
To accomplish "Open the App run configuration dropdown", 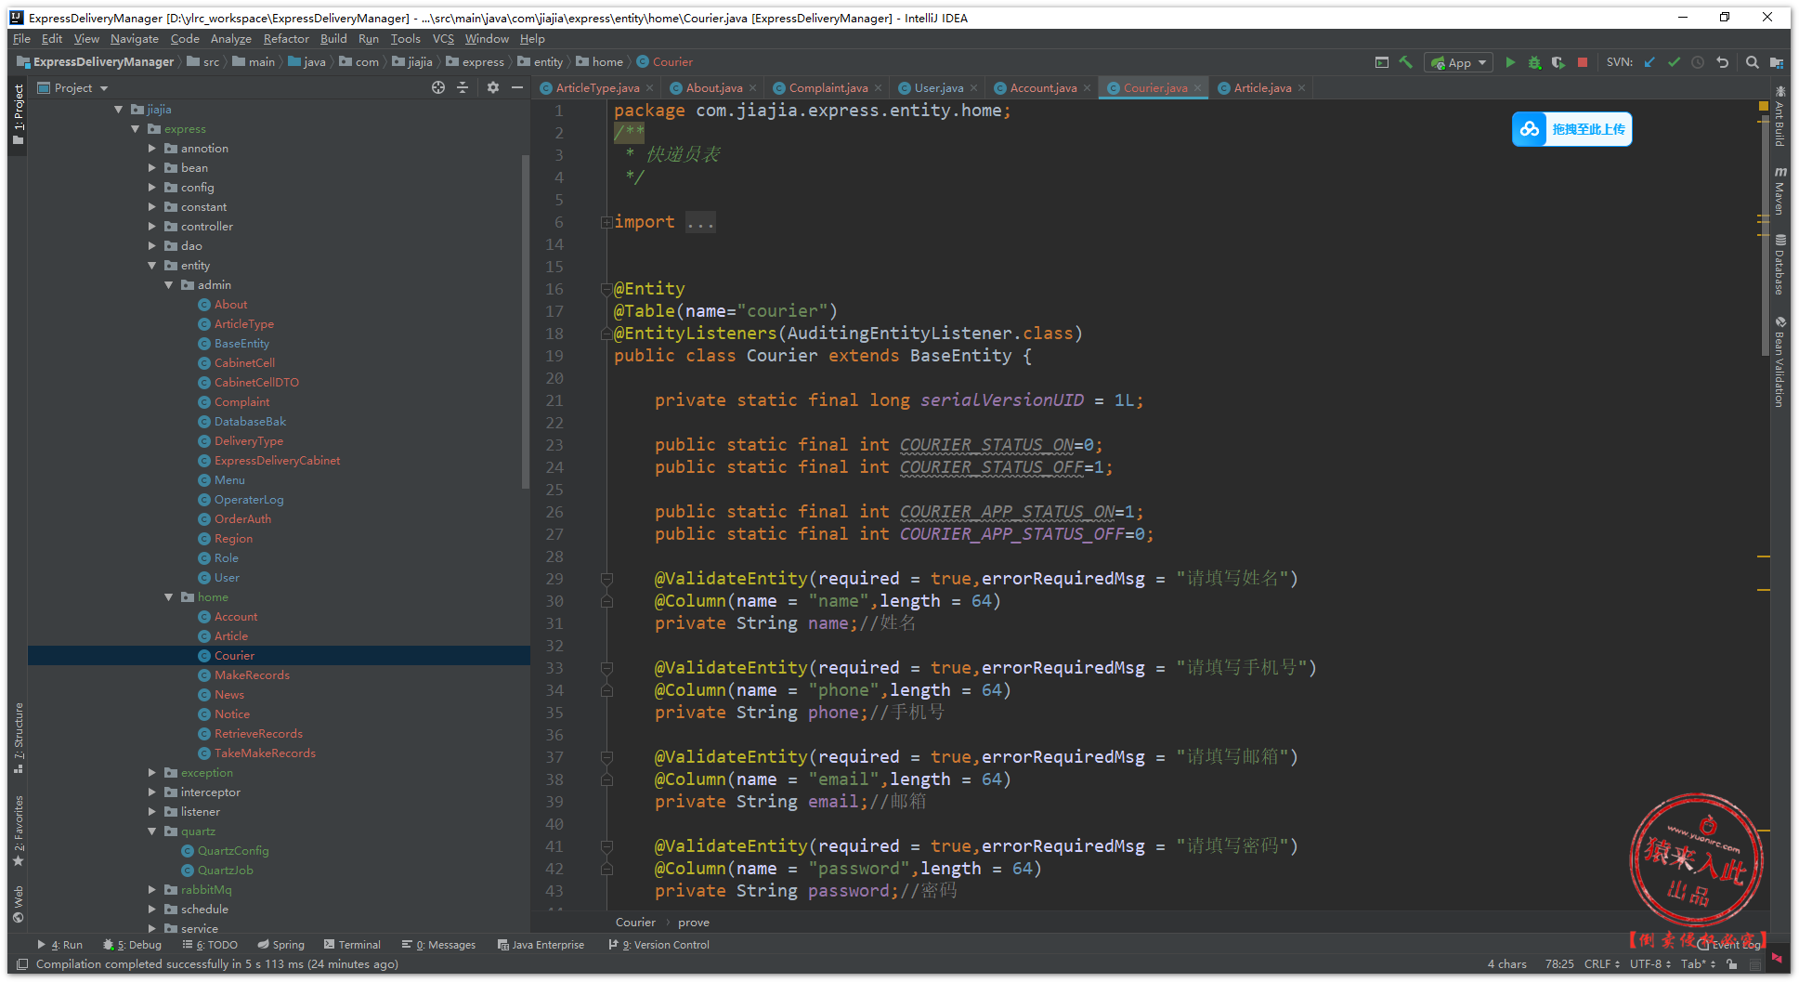I will (x=1459, y=62).
